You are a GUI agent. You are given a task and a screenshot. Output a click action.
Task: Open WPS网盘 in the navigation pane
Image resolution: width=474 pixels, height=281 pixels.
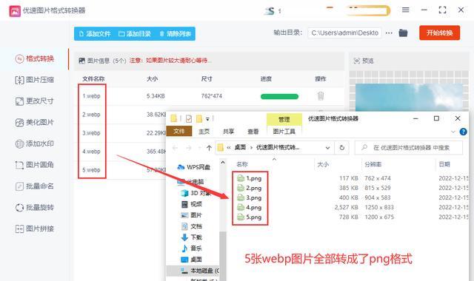click(194, 167)
